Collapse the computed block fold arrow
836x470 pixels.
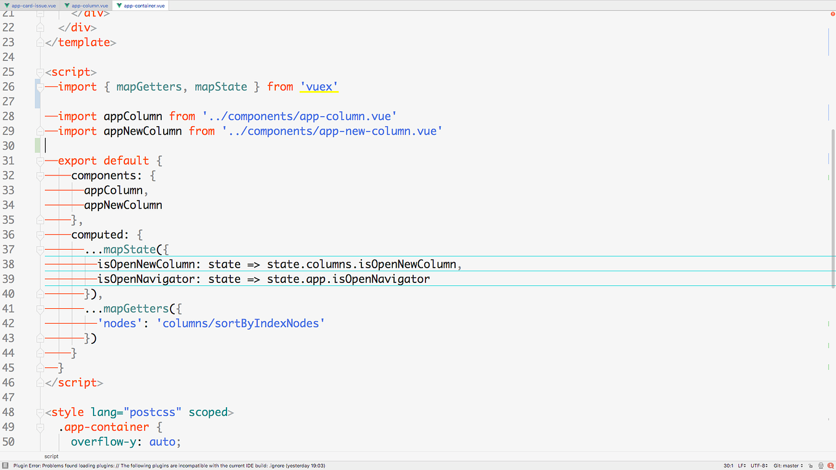click(x=40, y=234)
